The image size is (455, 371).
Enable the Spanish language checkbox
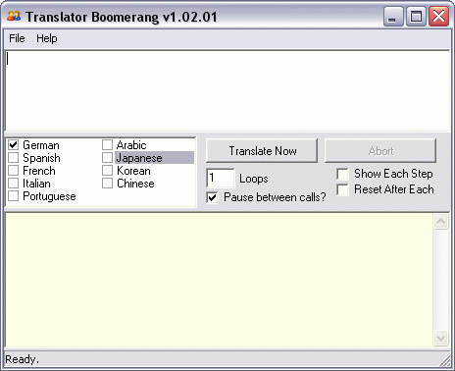(14, 158)
